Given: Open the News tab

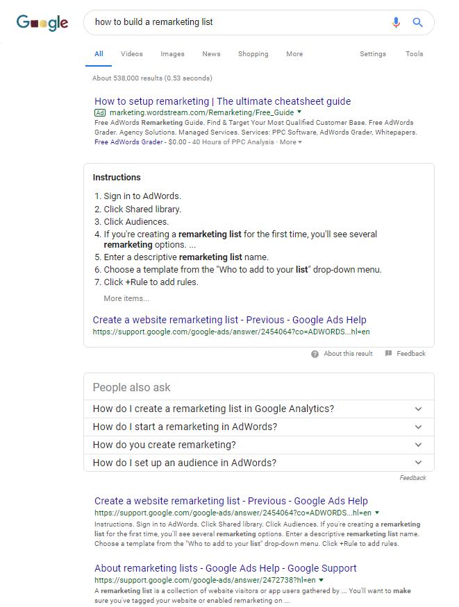Looking at the screenshot, I should [211, 54].
